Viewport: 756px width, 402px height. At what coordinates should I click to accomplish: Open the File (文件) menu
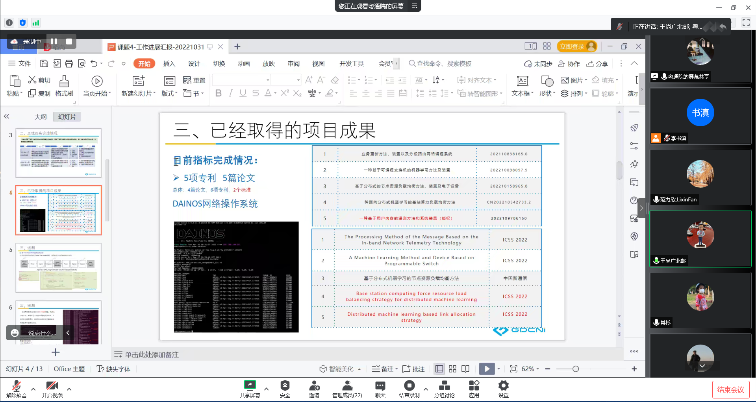(x=20, y=64)
